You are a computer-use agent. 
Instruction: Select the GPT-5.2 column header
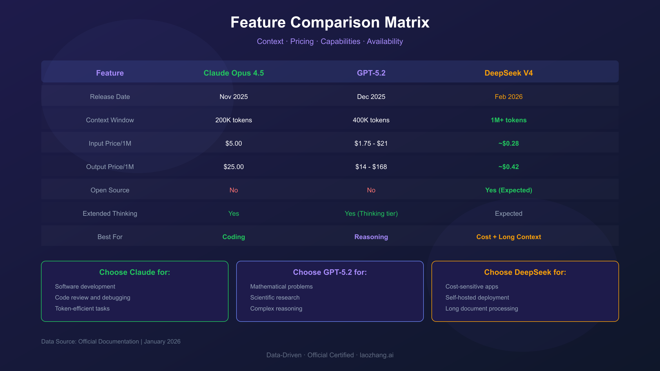(x=371, y=73)
